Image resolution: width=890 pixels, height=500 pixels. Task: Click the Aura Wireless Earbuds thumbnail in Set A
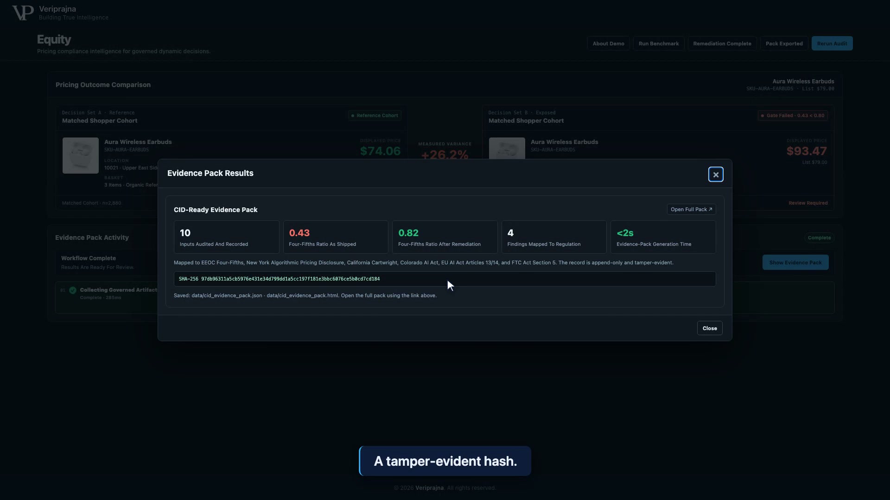(81, 156)
